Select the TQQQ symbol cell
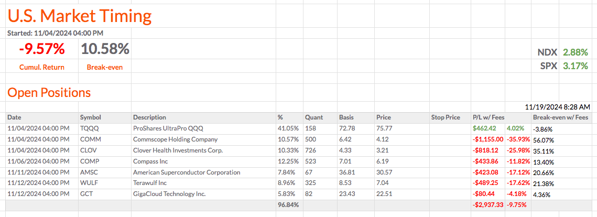Viewport: 597px width, 217px height. (90, 128)
